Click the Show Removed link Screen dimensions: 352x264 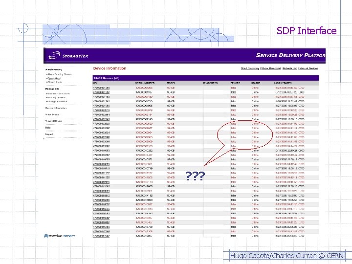(271, 68)
